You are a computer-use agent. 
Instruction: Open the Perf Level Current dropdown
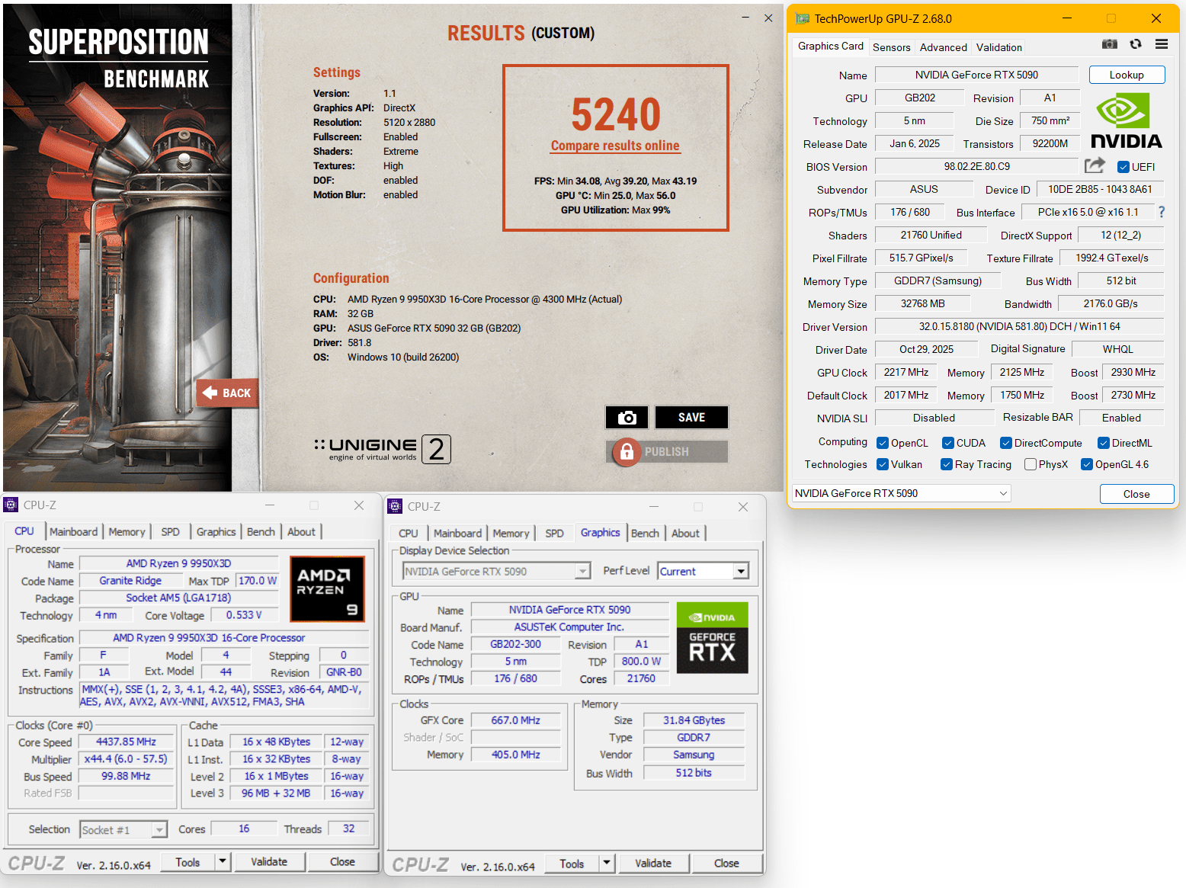[703, 571]
